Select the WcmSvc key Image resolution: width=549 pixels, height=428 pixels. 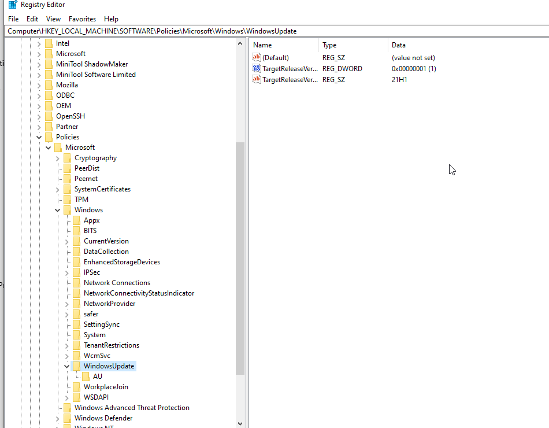coord(97,356)
